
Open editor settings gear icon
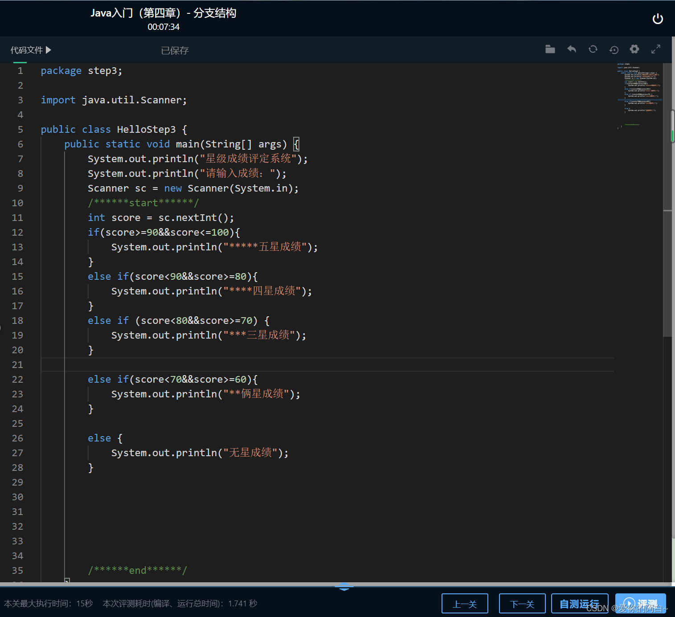tap(634, 49)
